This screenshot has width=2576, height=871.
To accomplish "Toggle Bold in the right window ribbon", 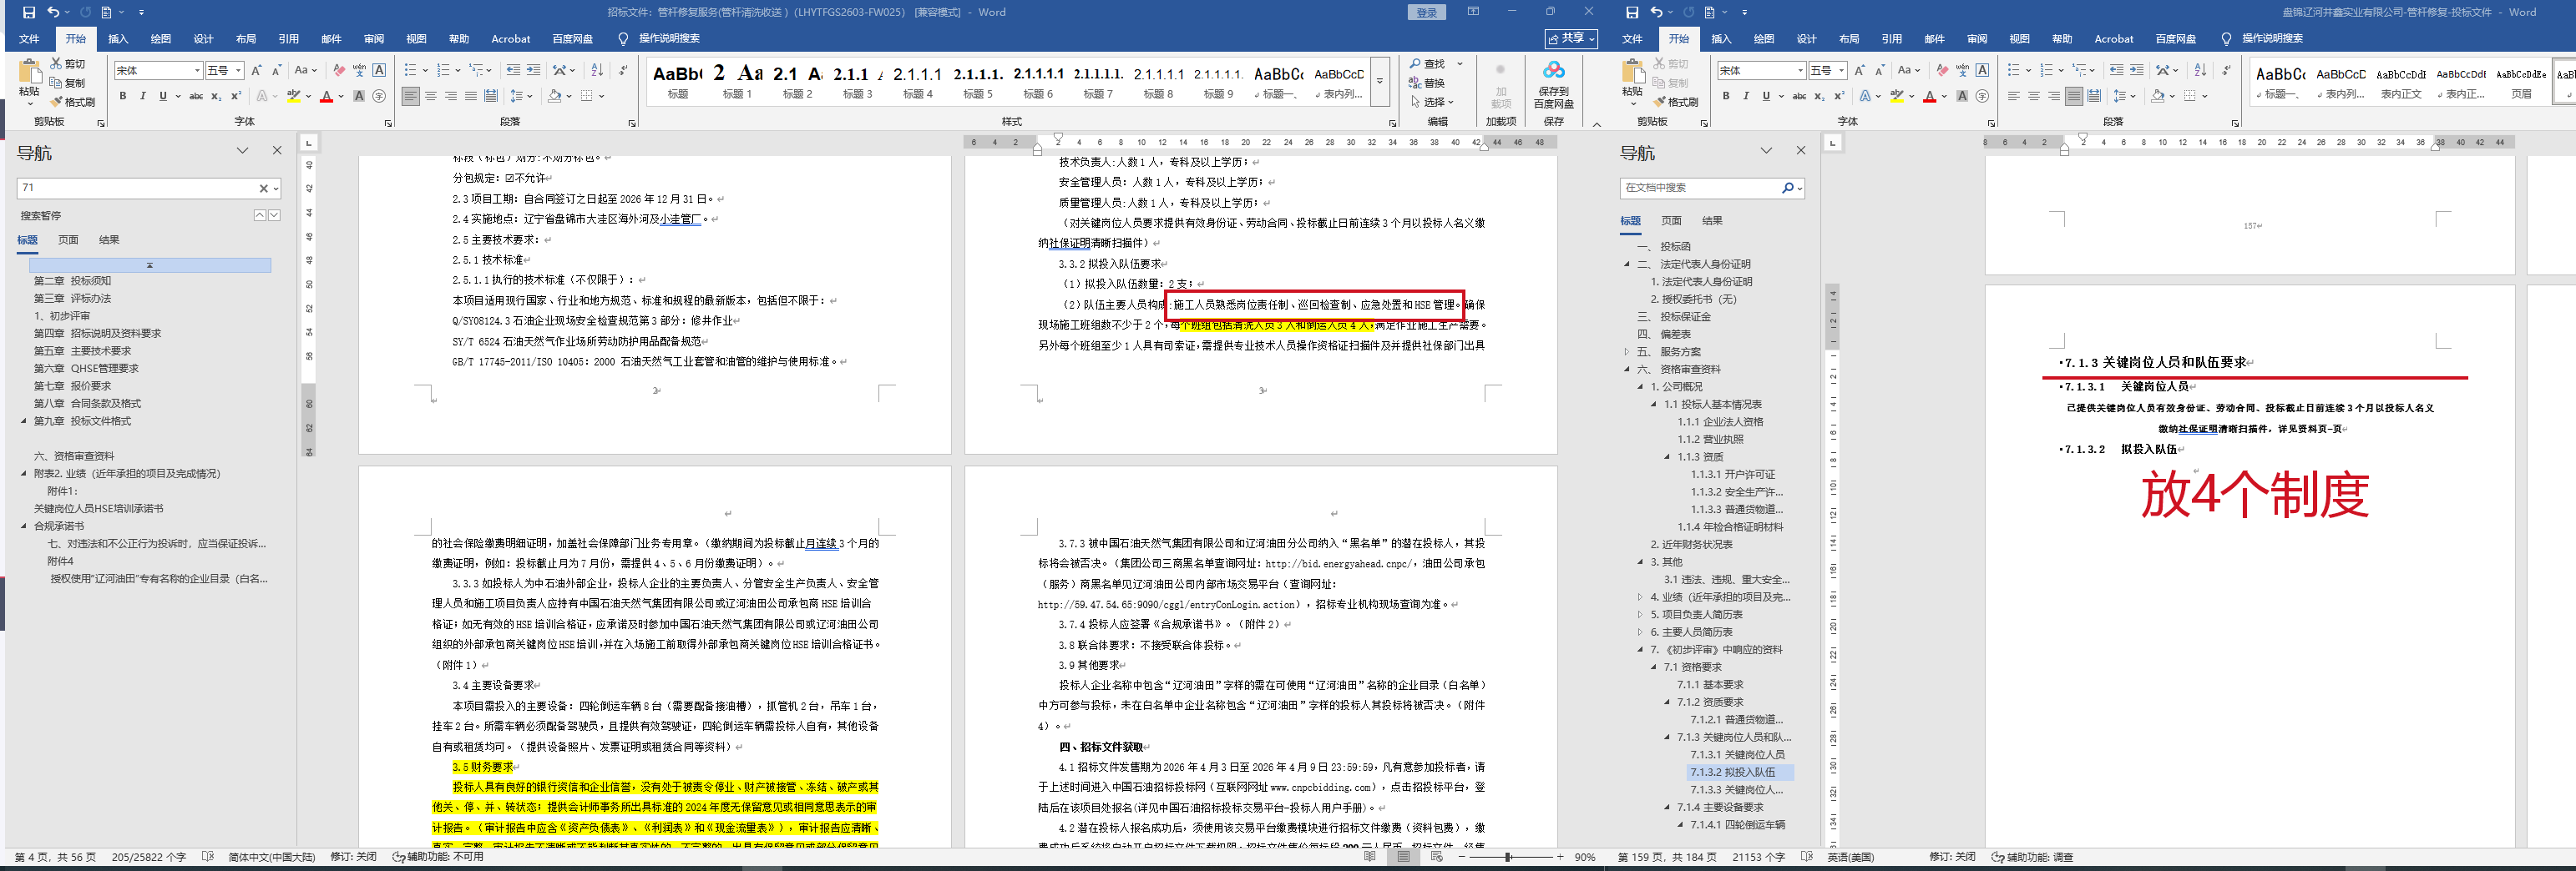I will (1726, 96).
